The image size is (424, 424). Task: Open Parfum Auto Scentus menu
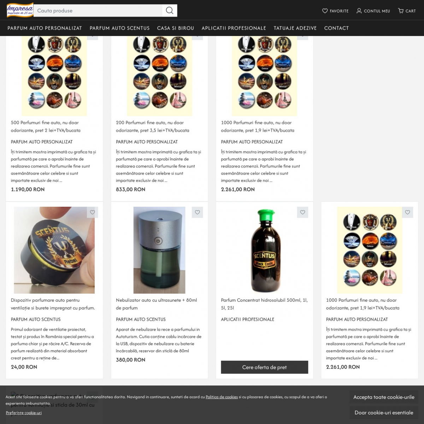click(x=119, y=28)
